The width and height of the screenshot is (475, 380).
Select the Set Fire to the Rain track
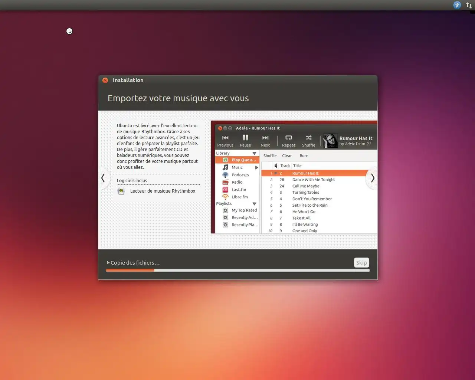(x=319, y=205)
